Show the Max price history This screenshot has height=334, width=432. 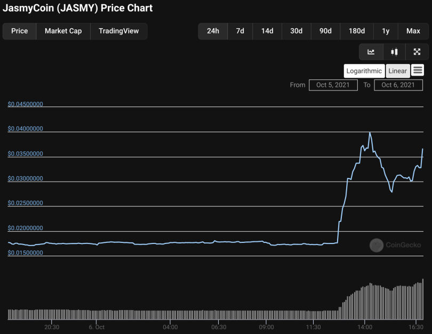pos(413,31)
